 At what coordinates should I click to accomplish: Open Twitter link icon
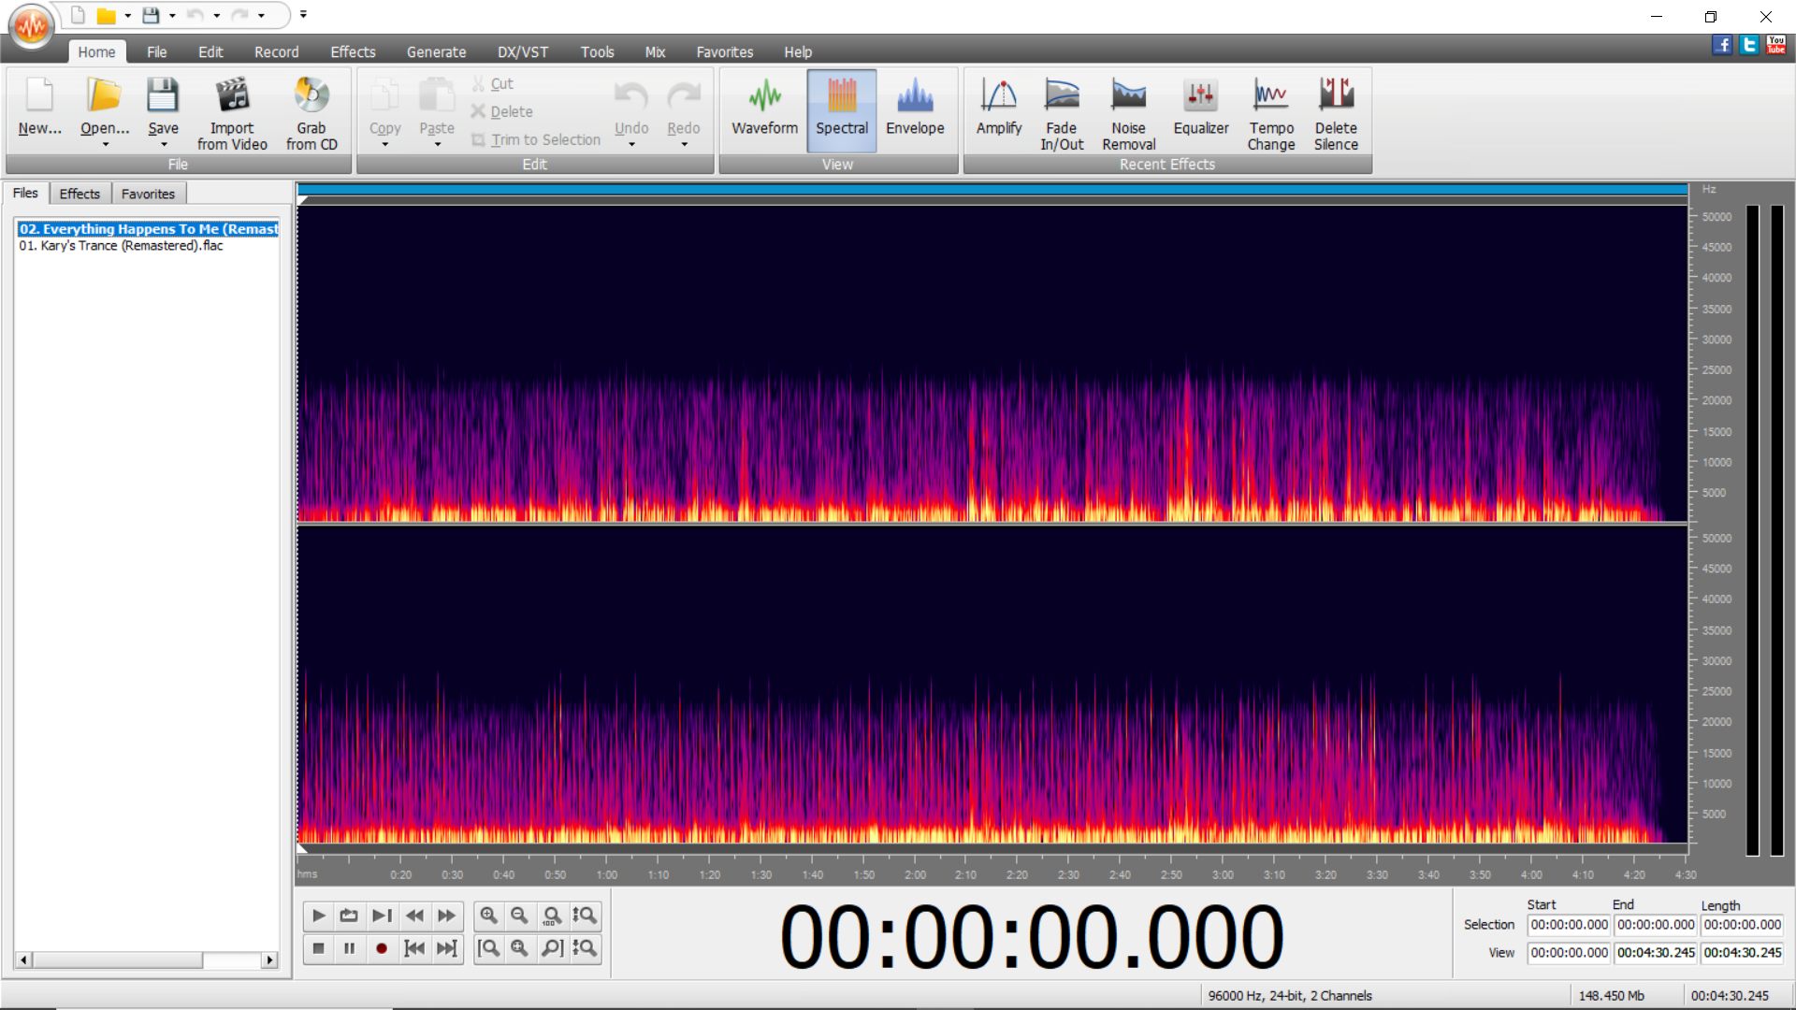1749,45
